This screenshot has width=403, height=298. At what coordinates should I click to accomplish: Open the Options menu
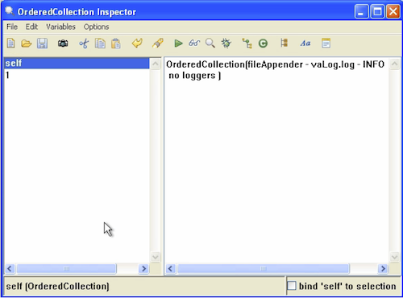click(x=96, y=27)
